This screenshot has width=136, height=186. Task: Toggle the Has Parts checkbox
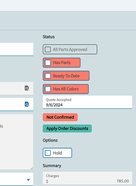48,62
